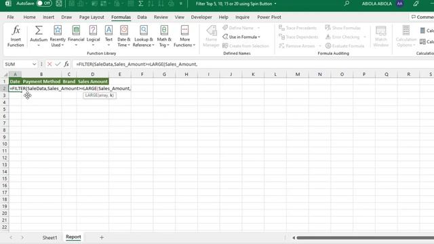Open Date & Time functions
The height and width of the screenshot is (244, 434).
coord(123,36)
